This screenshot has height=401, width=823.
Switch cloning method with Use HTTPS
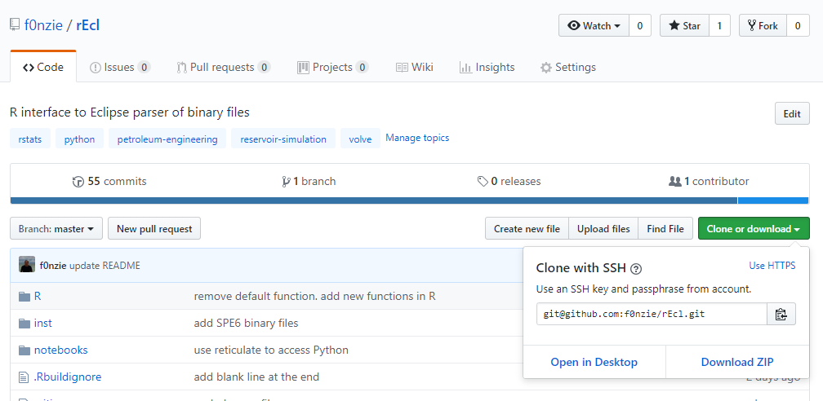pyautogui.click(x=772, y=266)
